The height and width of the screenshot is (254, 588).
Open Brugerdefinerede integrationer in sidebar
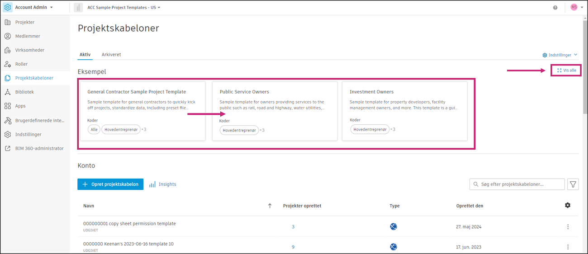(40, 121)
